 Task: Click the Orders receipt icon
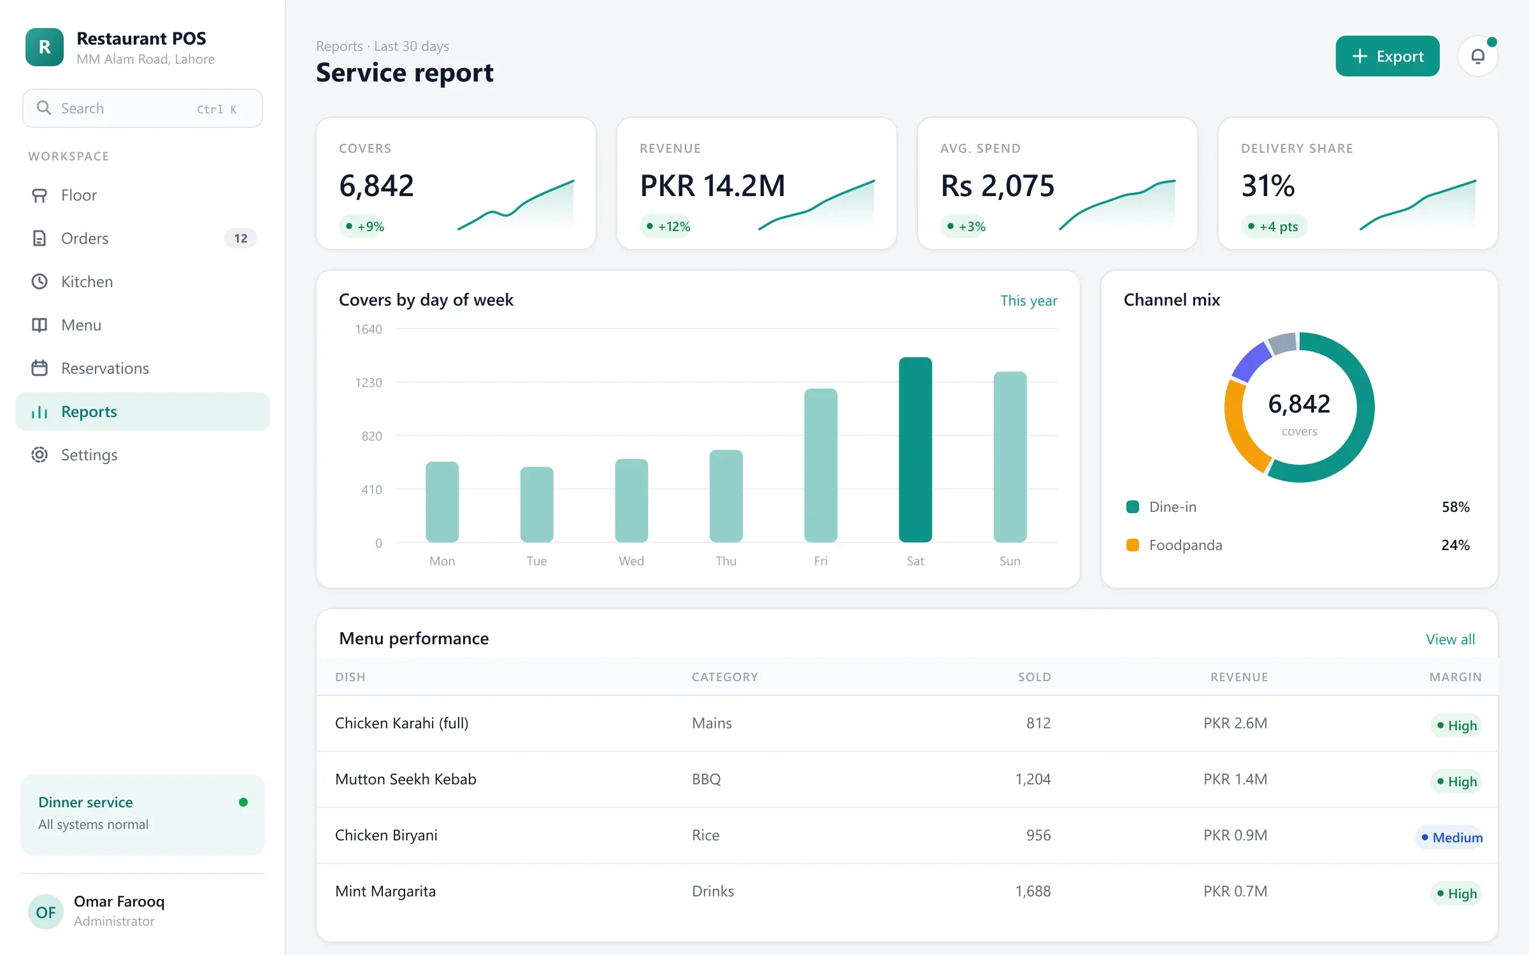click(39, 239)
